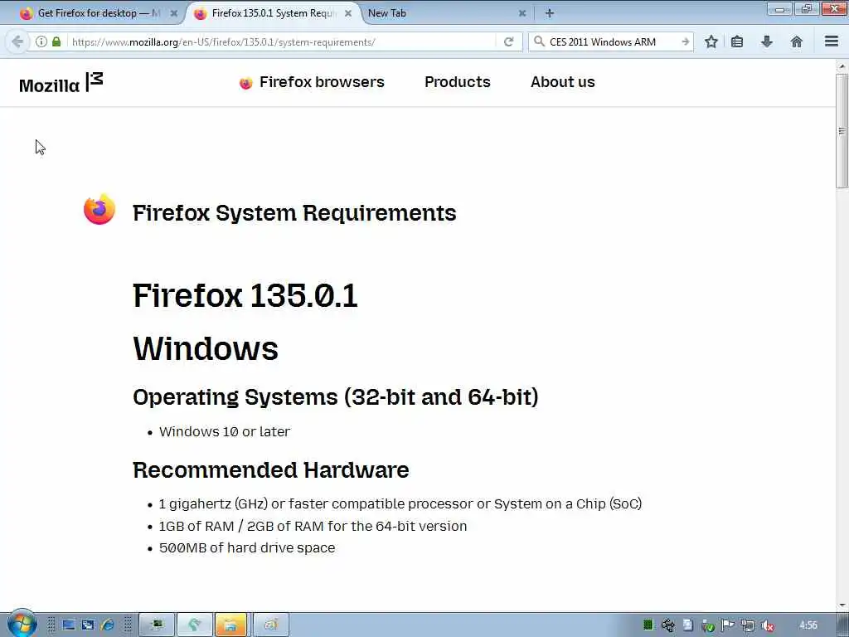This screenshot has width=849, height=637.
Task: Click the 'Windows' heading
Action: click(x=206, y=348)
